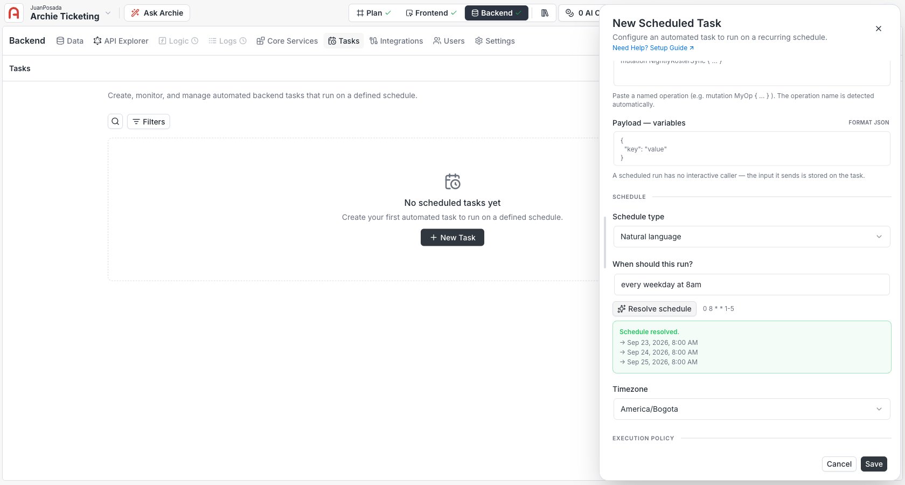This screenshot has height=485, width=905.
Task: Open the Logic tab
Action: [x=178, y=41]
